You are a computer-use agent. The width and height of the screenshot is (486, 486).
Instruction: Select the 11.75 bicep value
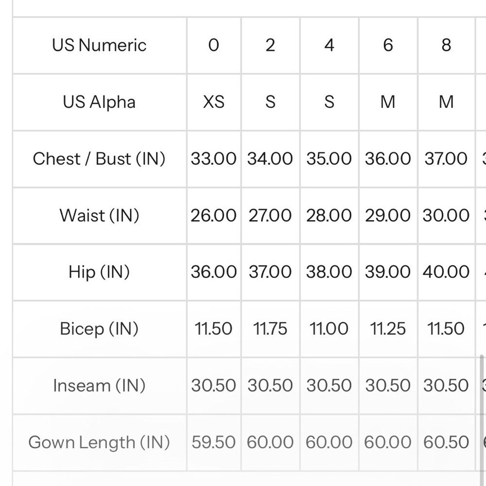point(270,329)
